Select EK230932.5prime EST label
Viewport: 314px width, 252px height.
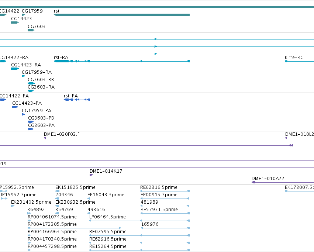(x=75, y=202)
